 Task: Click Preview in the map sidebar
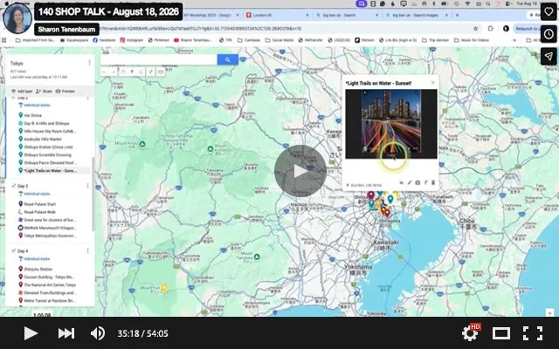click(x=66, y=91)
